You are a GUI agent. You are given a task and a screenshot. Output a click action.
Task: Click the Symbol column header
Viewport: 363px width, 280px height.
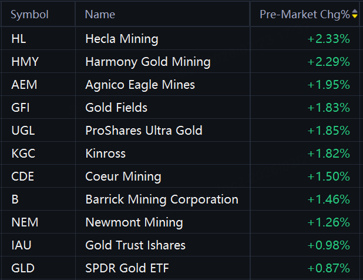point(30,15)
